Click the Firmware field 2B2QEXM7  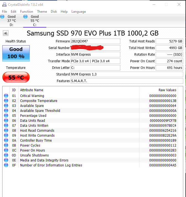pos(95,41)
